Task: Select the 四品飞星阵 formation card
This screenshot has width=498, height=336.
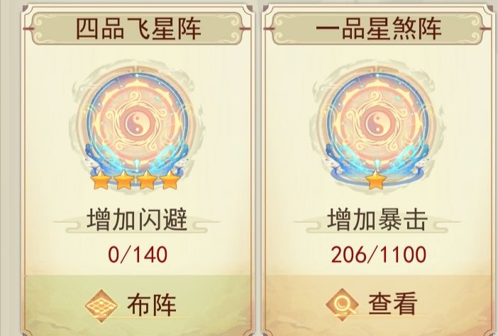Action: pyautogui.click(x=137, y=170)
